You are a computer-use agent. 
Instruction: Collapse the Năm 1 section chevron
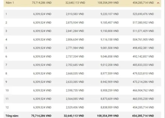tap(158, 3)
